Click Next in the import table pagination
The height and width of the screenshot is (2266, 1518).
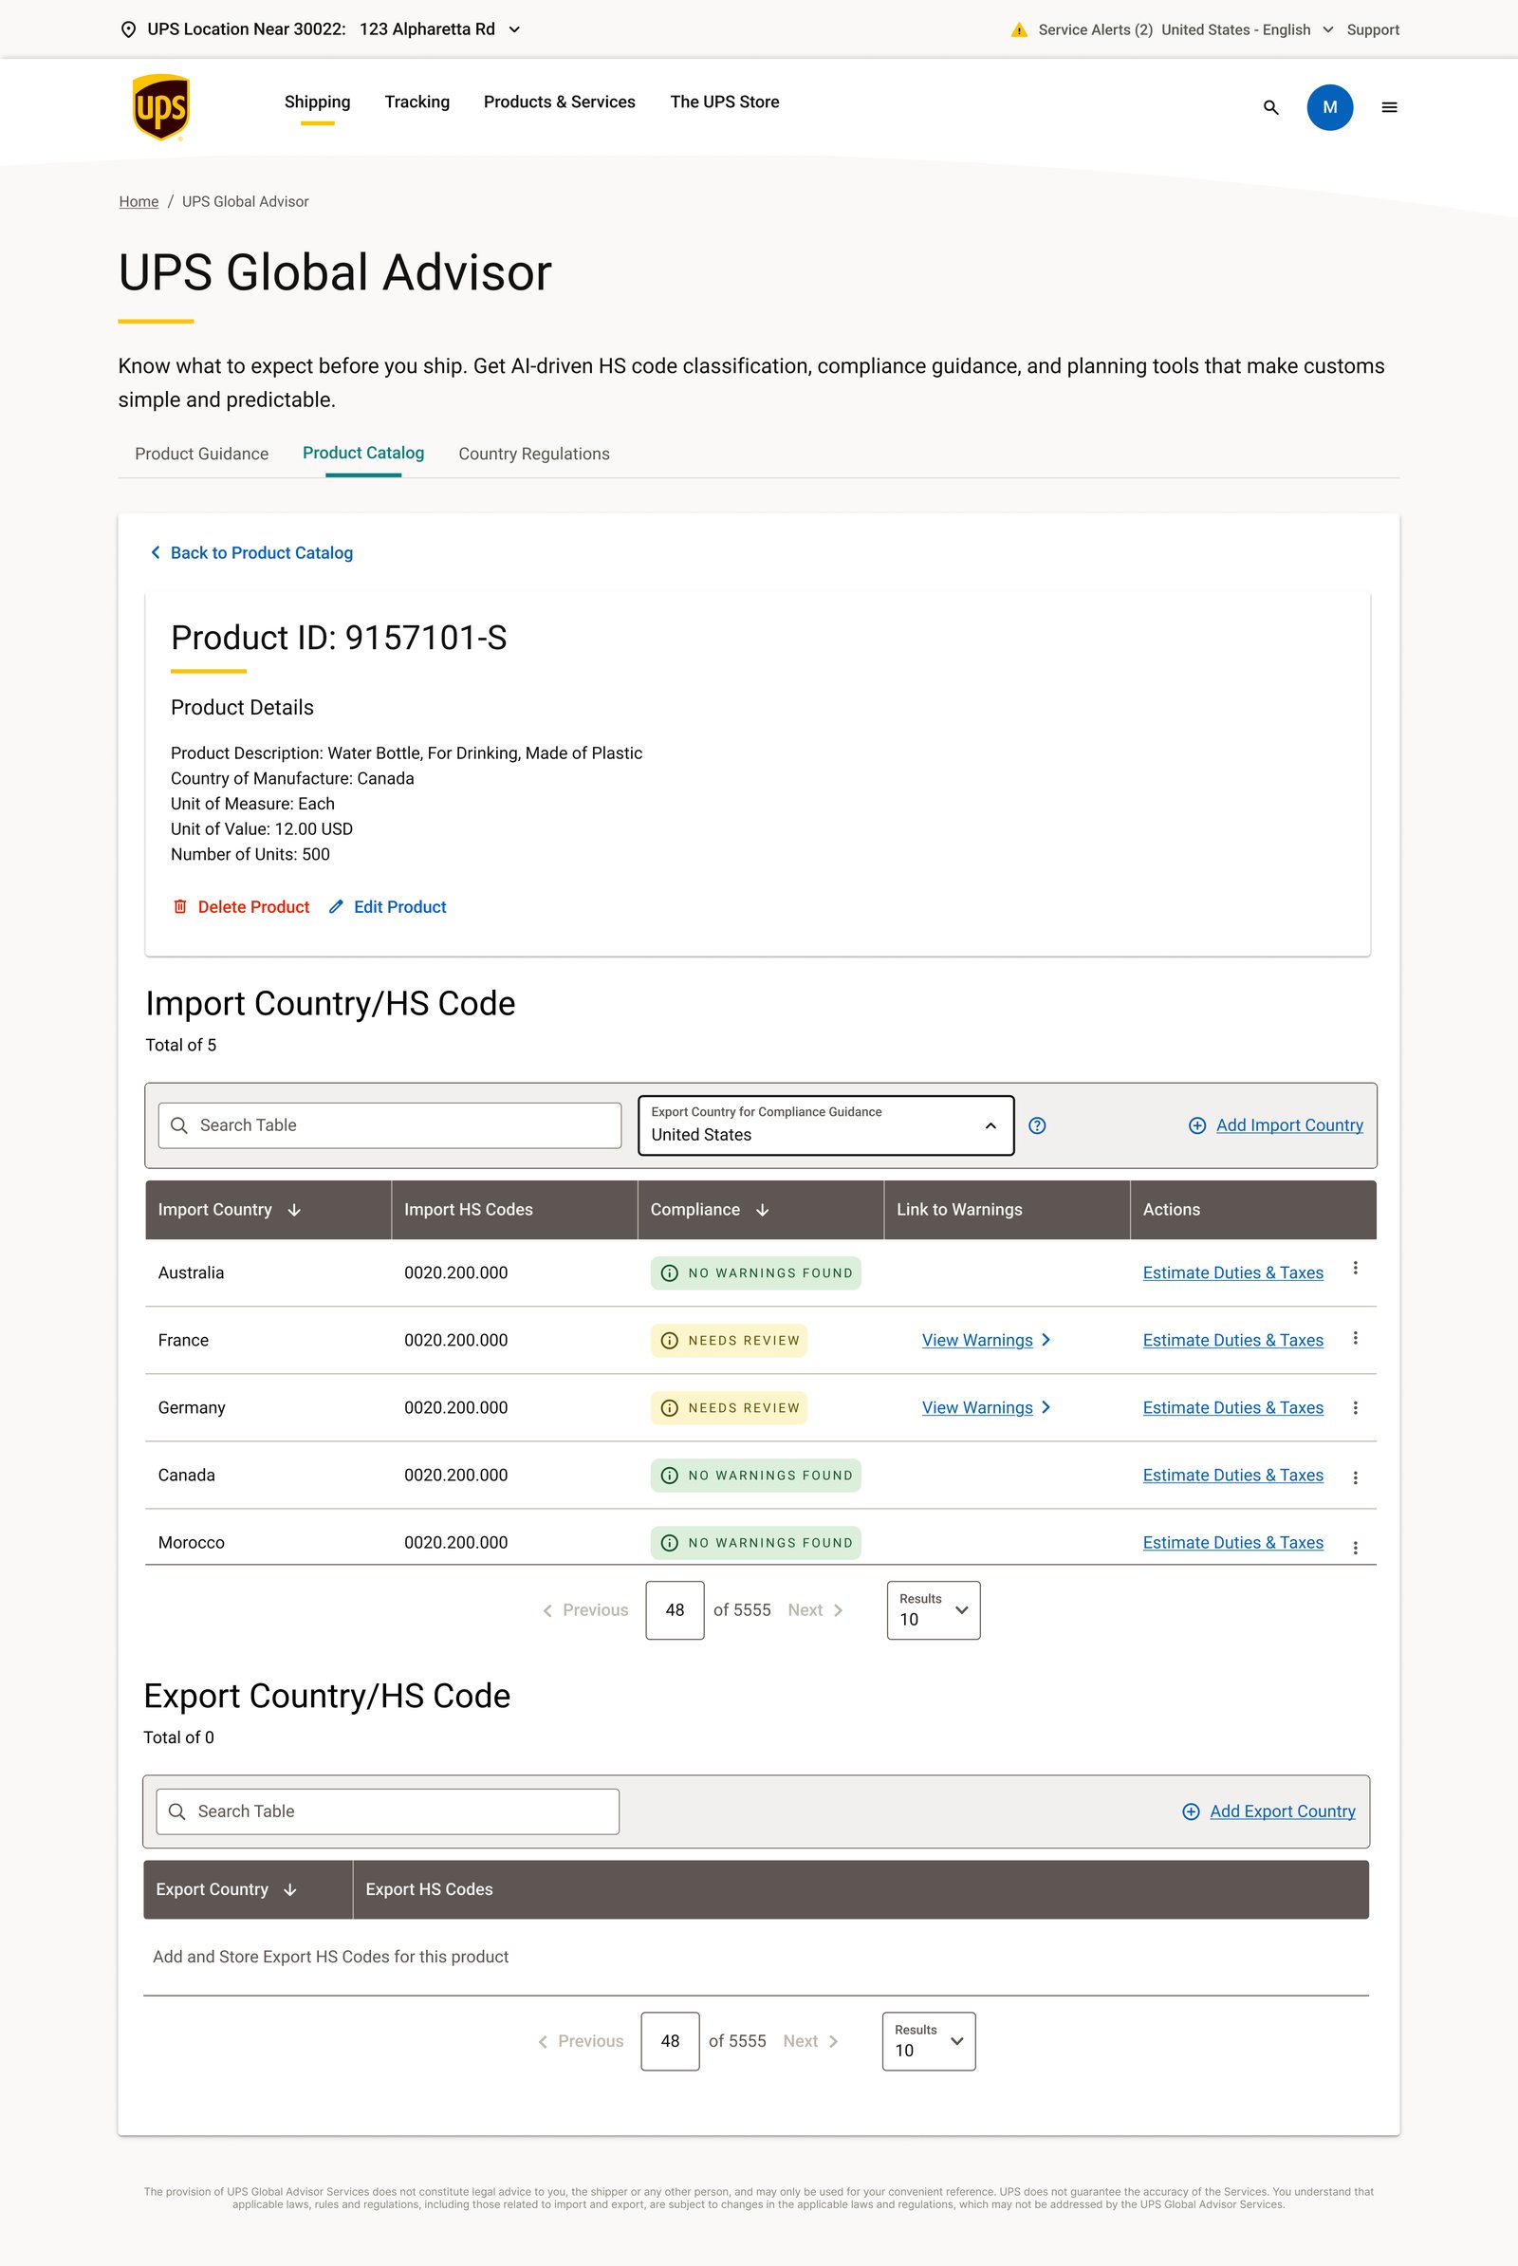click(x=815, y=1610)
